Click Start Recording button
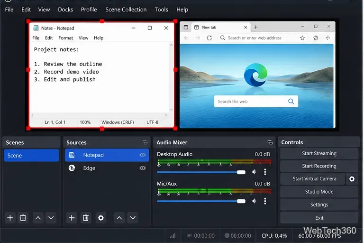The width and height of the screenshot is (364, 243). 319,166
